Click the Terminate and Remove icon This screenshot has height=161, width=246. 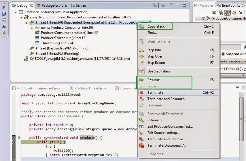click(x=141, y=139)
